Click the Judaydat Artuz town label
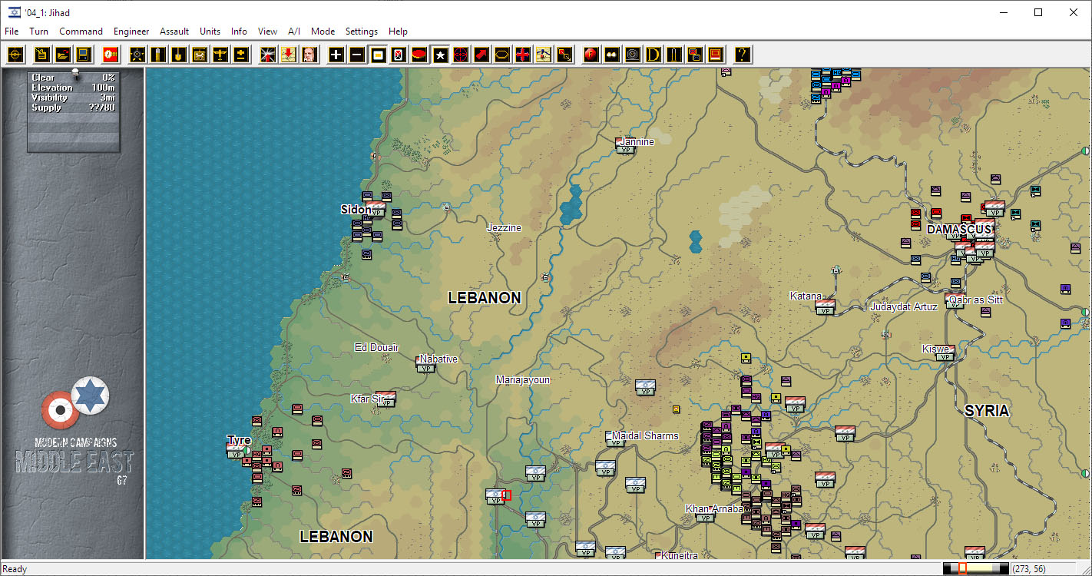This screenshot has width=1092, height=576. pyautogui.click(x=904, y=307)
